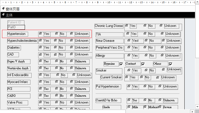Select the TIA label

pyautogui.click(x=109, y=35)
